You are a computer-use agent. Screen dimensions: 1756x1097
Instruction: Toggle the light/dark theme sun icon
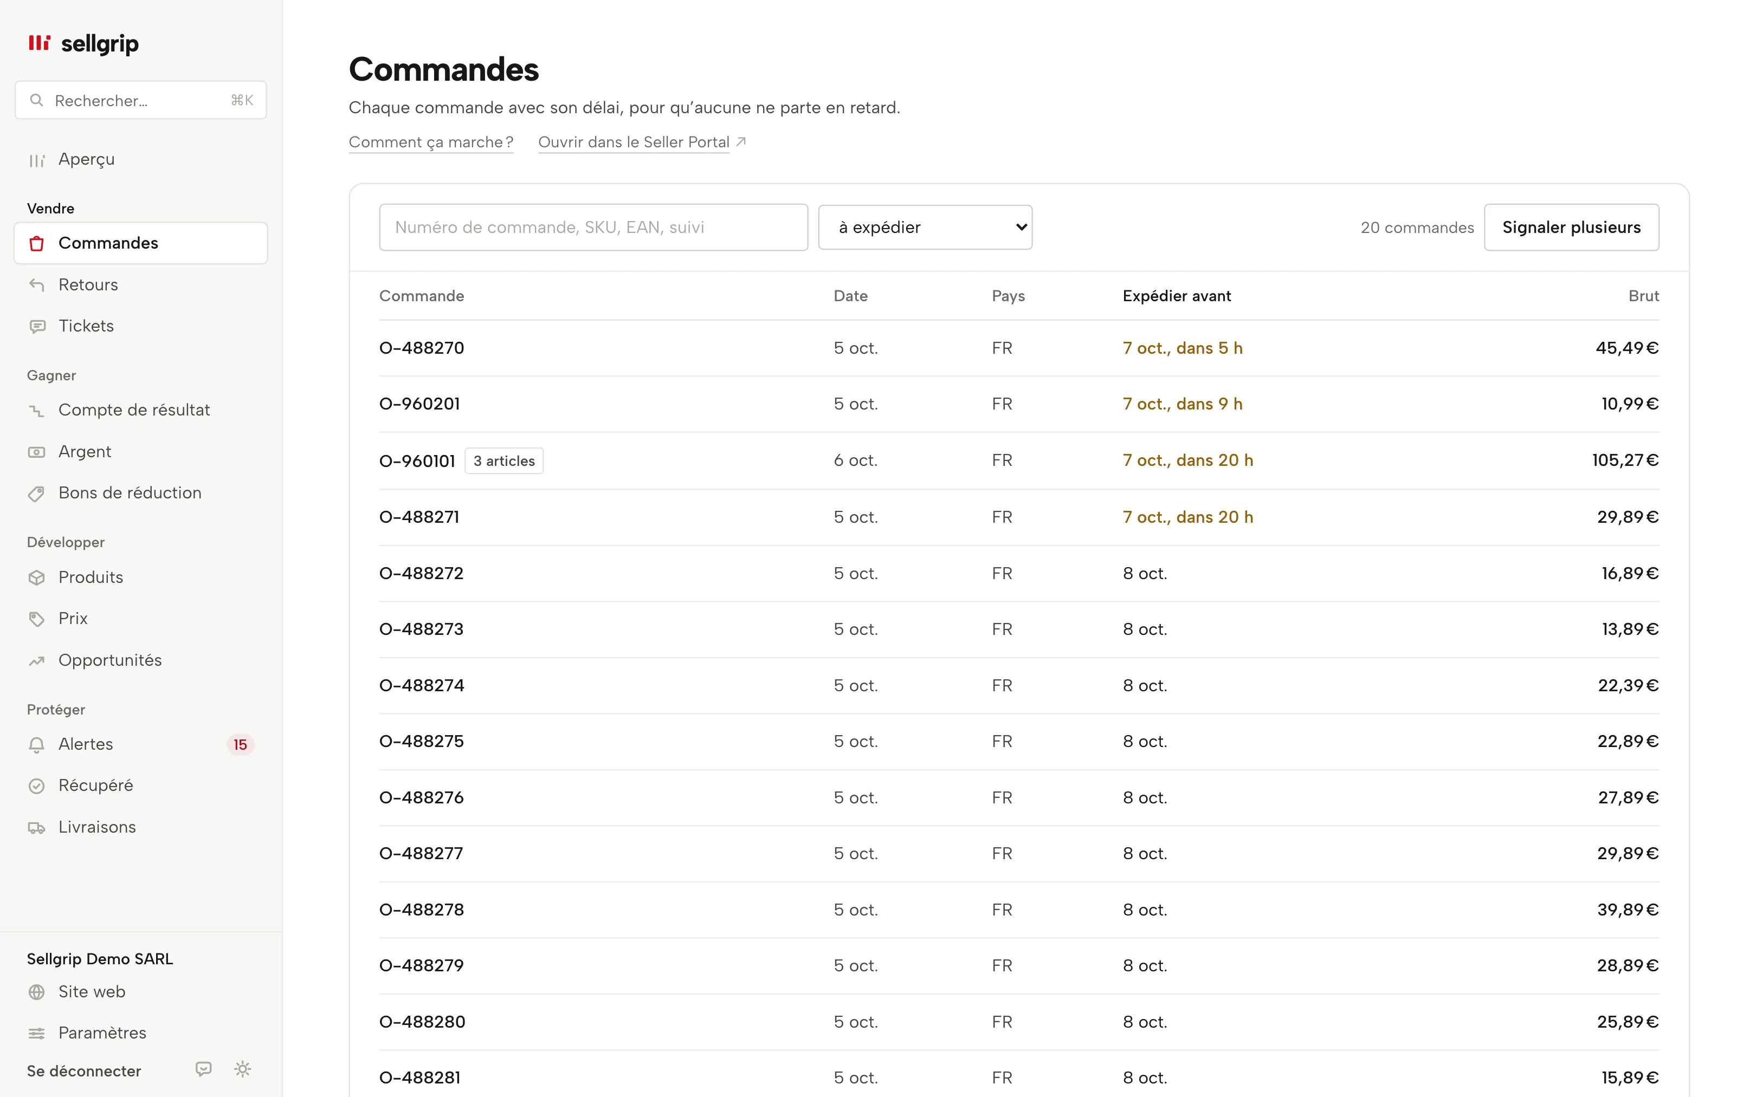(242, 1069)
